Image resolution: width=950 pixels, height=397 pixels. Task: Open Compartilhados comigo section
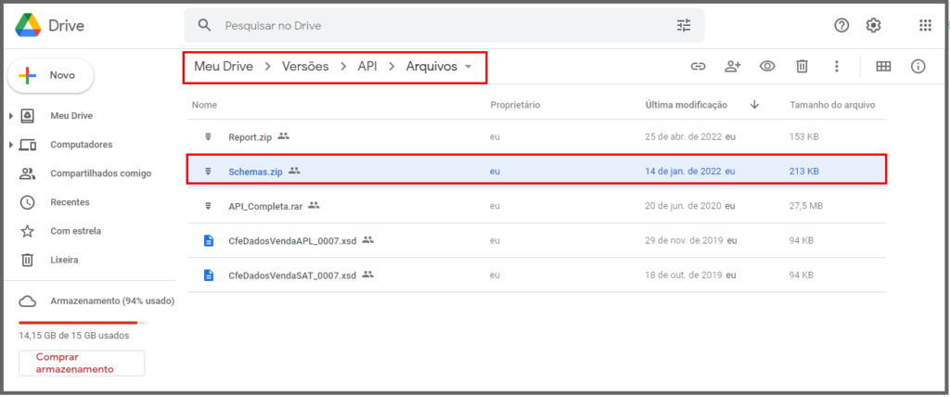point(100,173)
